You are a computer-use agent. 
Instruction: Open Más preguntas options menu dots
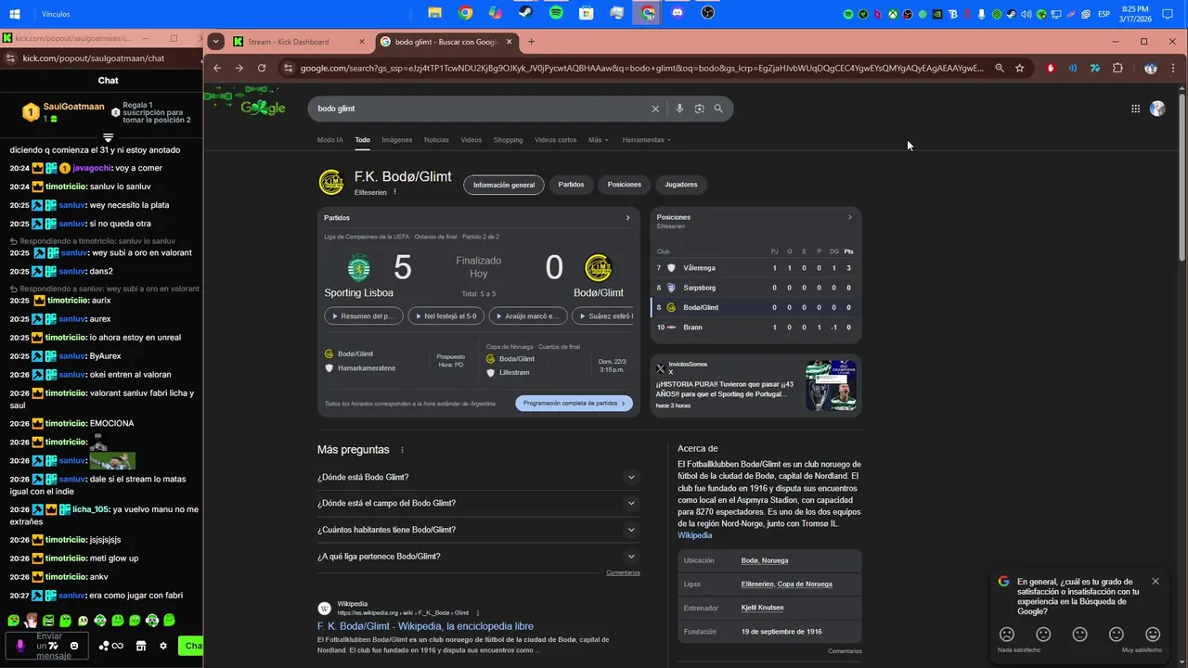pos(402,450)
